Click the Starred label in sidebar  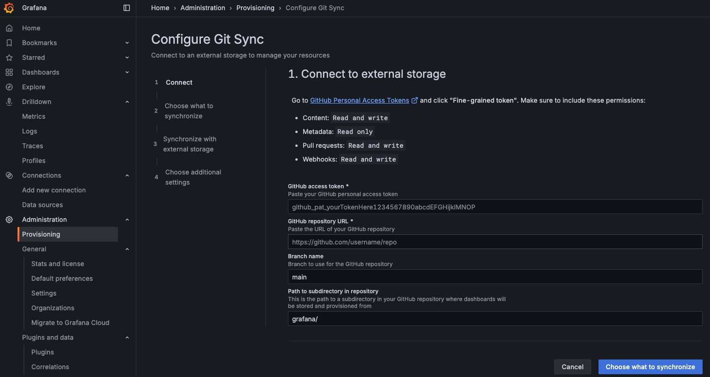coord(34,58)
